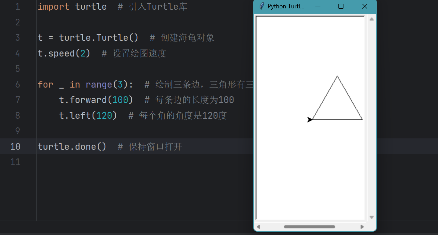Click the Python Turtle window title text

click(x=286, y=6)
